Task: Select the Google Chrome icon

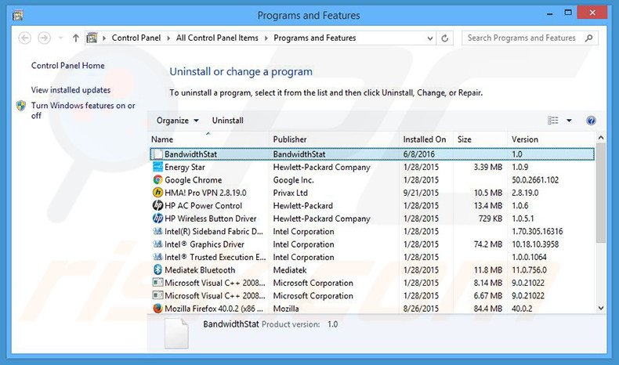Action: pos(158,180)
